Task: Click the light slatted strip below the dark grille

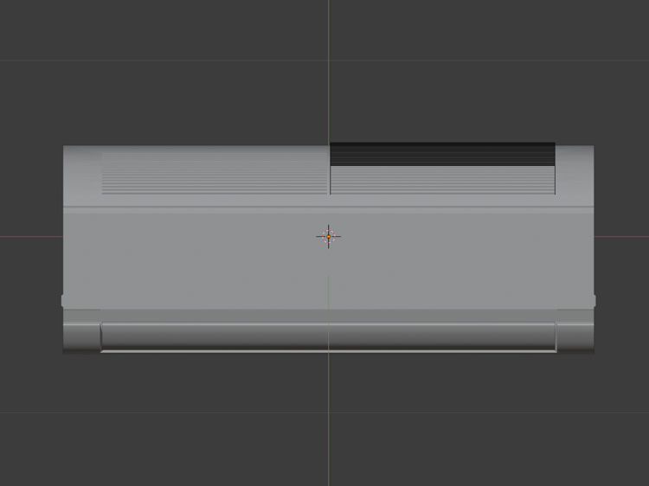Action: [x=442, y=180]
